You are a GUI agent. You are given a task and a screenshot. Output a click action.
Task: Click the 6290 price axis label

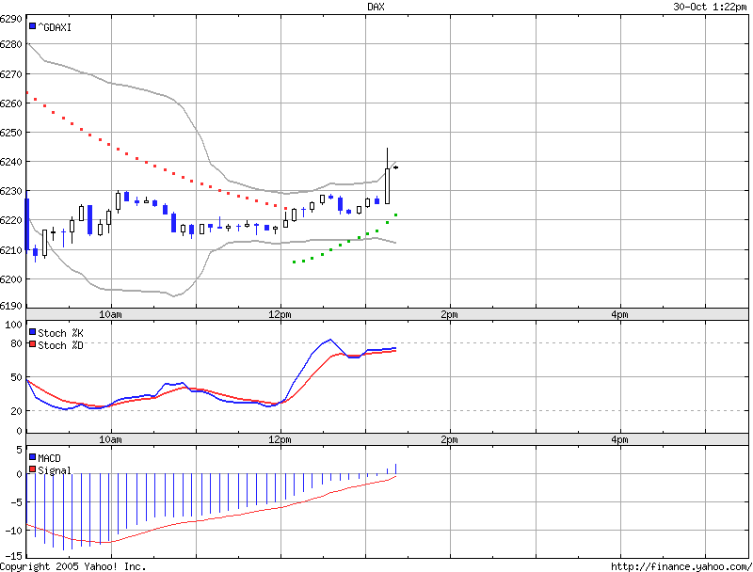click(x=10, y=19)
